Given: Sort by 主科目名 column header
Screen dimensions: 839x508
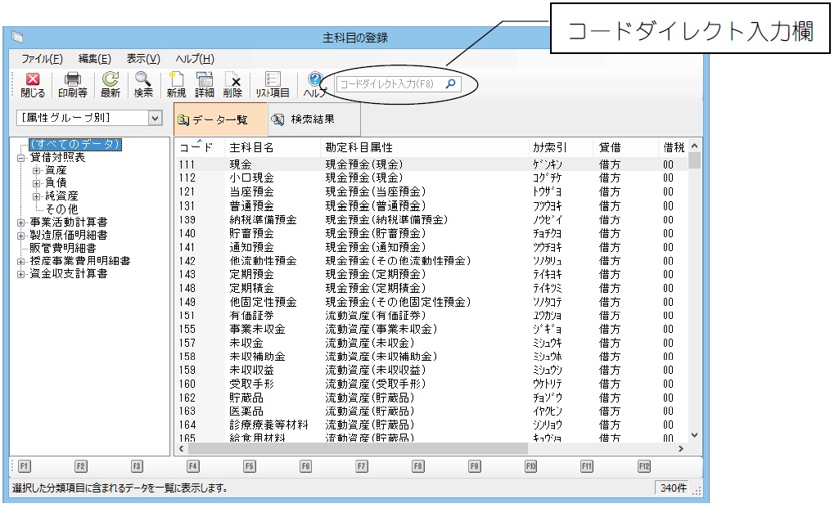Looking at the screenshot, I should click(x=251, y=147).
